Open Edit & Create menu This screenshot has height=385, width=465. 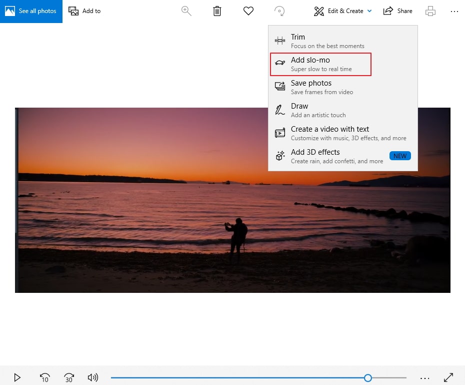tap(342, 11)
